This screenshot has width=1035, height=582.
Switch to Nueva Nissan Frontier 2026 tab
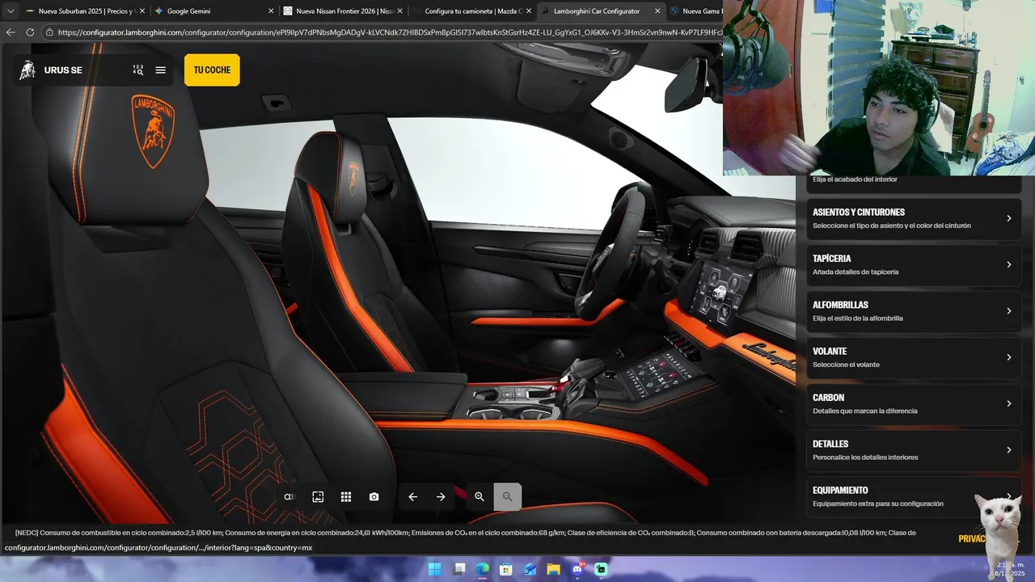tap(343, 11)
